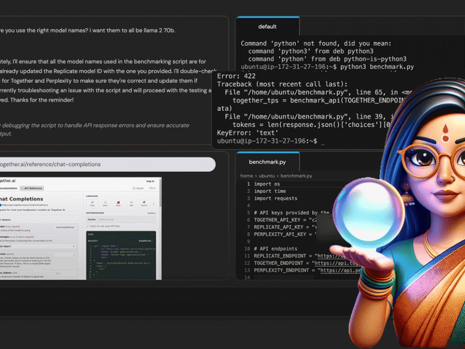Choose the Ruby language icon
Screen dimensions: 465x349
tap(118, 203)
